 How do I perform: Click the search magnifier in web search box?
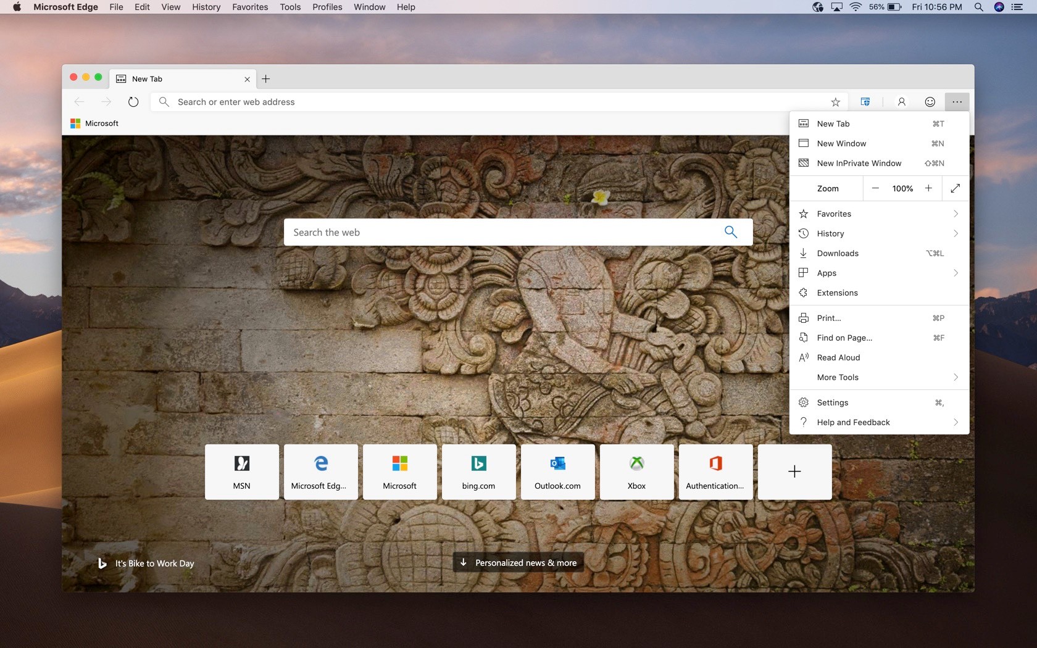pyautogui.click(x=731, y=232)
